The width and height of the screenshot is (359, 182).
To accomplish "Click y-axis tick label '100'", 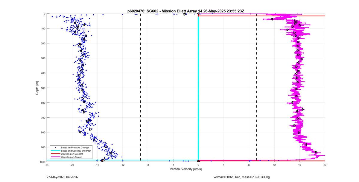I will click(x=43, y=29).
